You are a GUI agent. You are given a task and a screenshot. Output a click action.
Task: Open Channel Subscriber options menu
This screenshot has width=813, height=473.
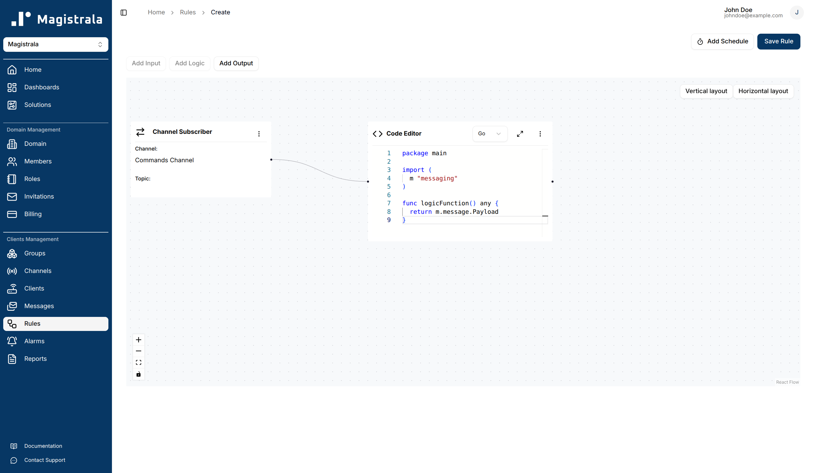(x=259, y=134)
